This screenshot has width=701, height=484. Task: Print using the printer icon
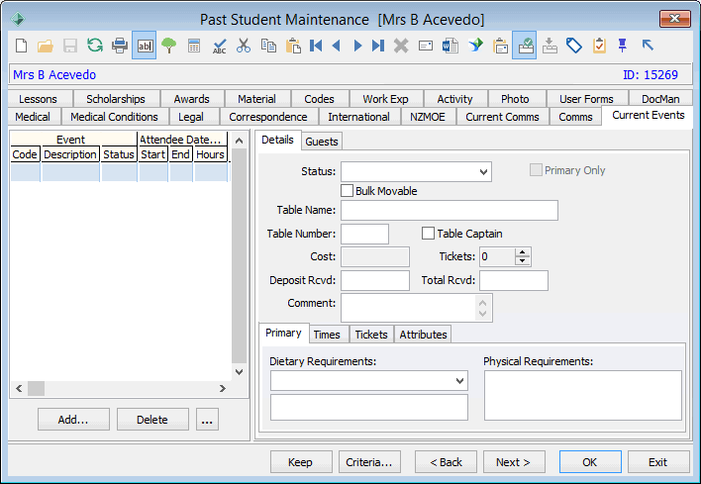(120, 46)
